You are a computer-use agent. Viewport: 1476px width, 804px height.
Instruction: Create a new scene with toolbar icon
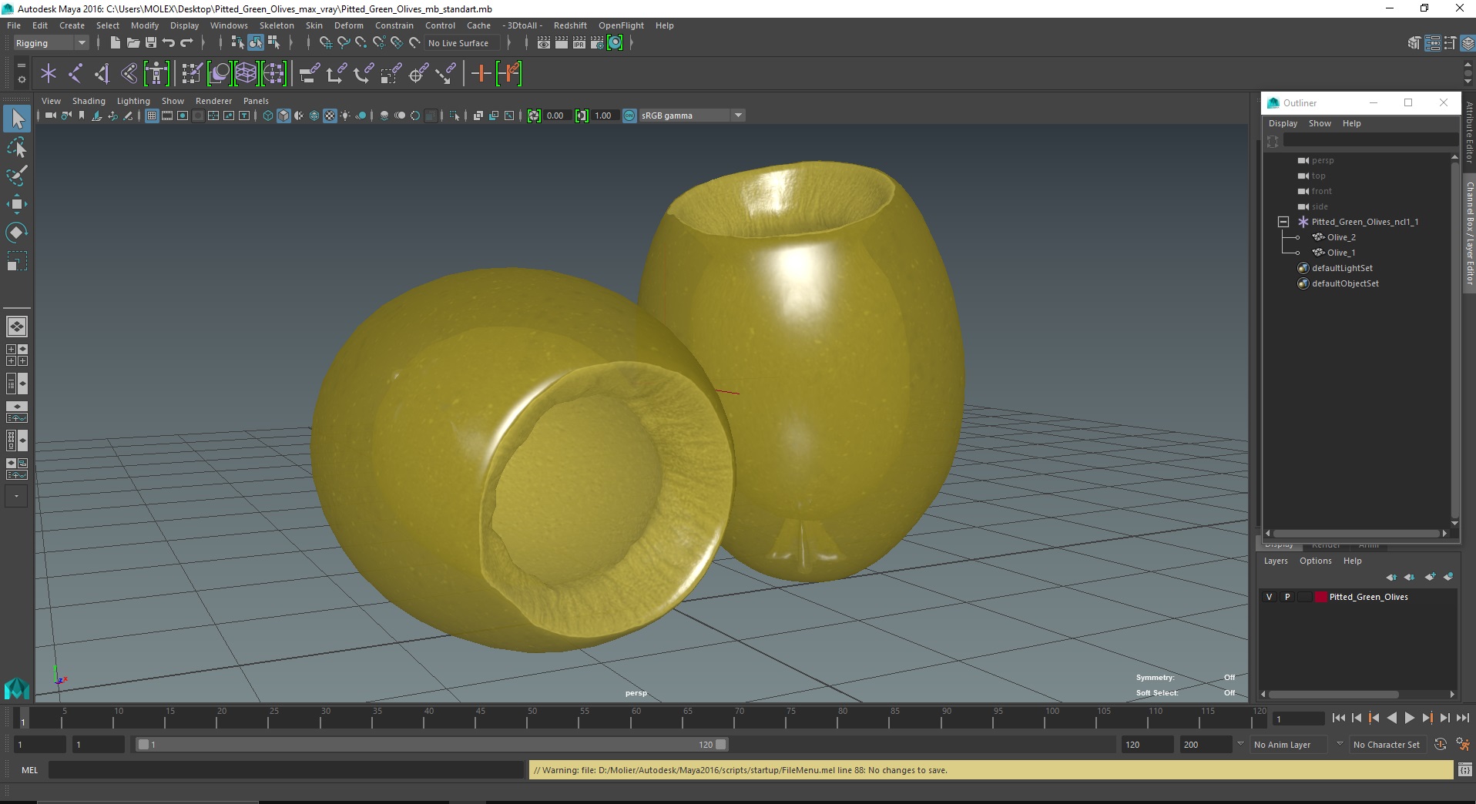[115, 43]
